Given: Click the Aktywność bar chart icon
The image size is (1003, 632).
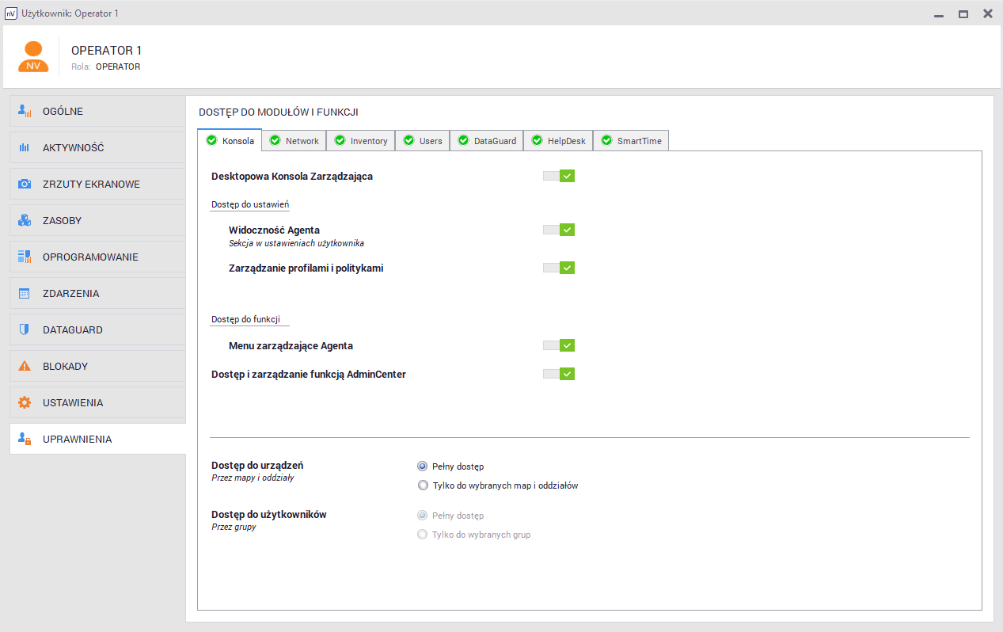Looking at the screenshot, I should [x=25, y=147].
